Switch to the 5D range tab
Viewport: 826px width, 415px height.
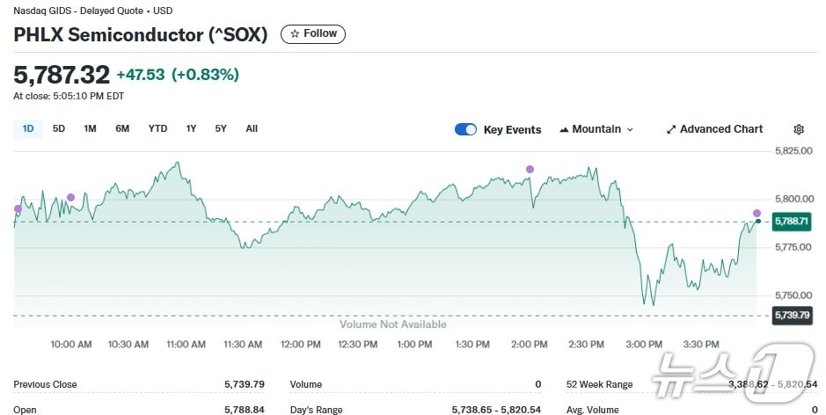coord(59,129)
